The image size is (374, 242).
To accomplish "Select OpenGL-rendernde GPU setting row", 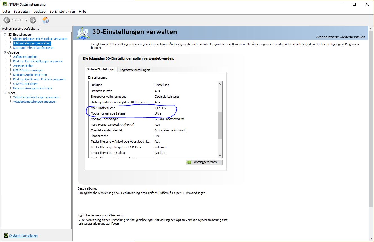I will (153, 130).
